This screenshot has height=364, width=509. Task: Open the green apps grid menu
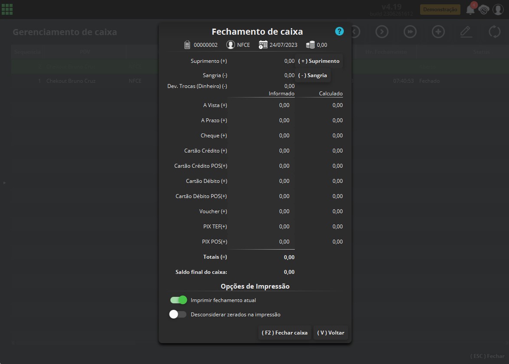(x=7, y=10)
